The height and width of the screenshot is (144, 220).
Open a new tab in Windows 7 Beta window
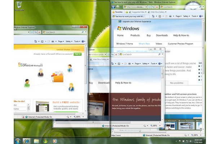click(147, 17)
